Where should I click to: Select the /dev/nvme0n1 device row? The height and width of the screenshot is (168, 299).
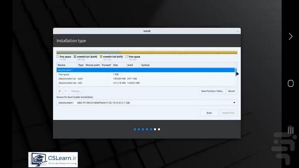(x=146, y=70)
